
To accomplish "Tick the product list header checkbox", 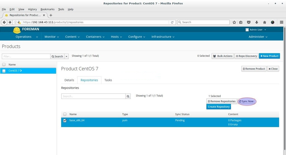I will 4,65.
